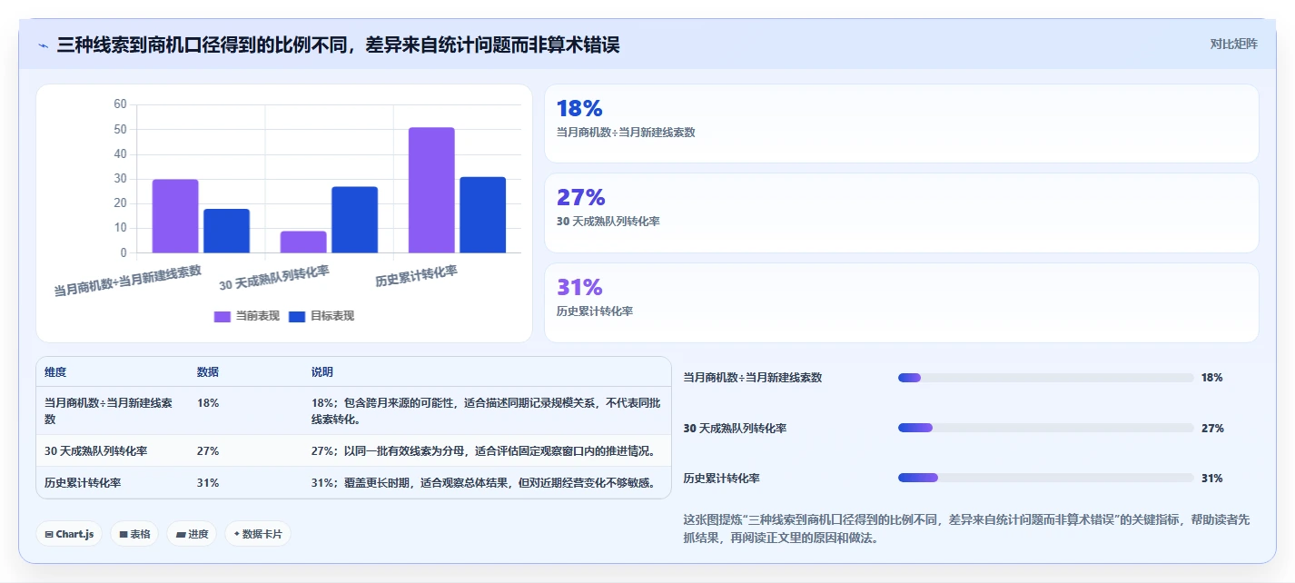Screen dimensions: 1295x583
Task: Click the blue bar for 30 天成熟队列转化率
Action: pyautogui.click(x=354, y=220)
